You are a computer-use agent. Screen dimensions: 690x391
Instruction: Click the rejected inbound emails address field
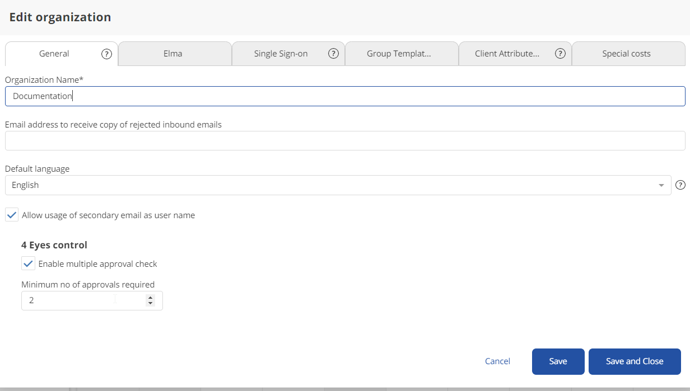(344, 140)
